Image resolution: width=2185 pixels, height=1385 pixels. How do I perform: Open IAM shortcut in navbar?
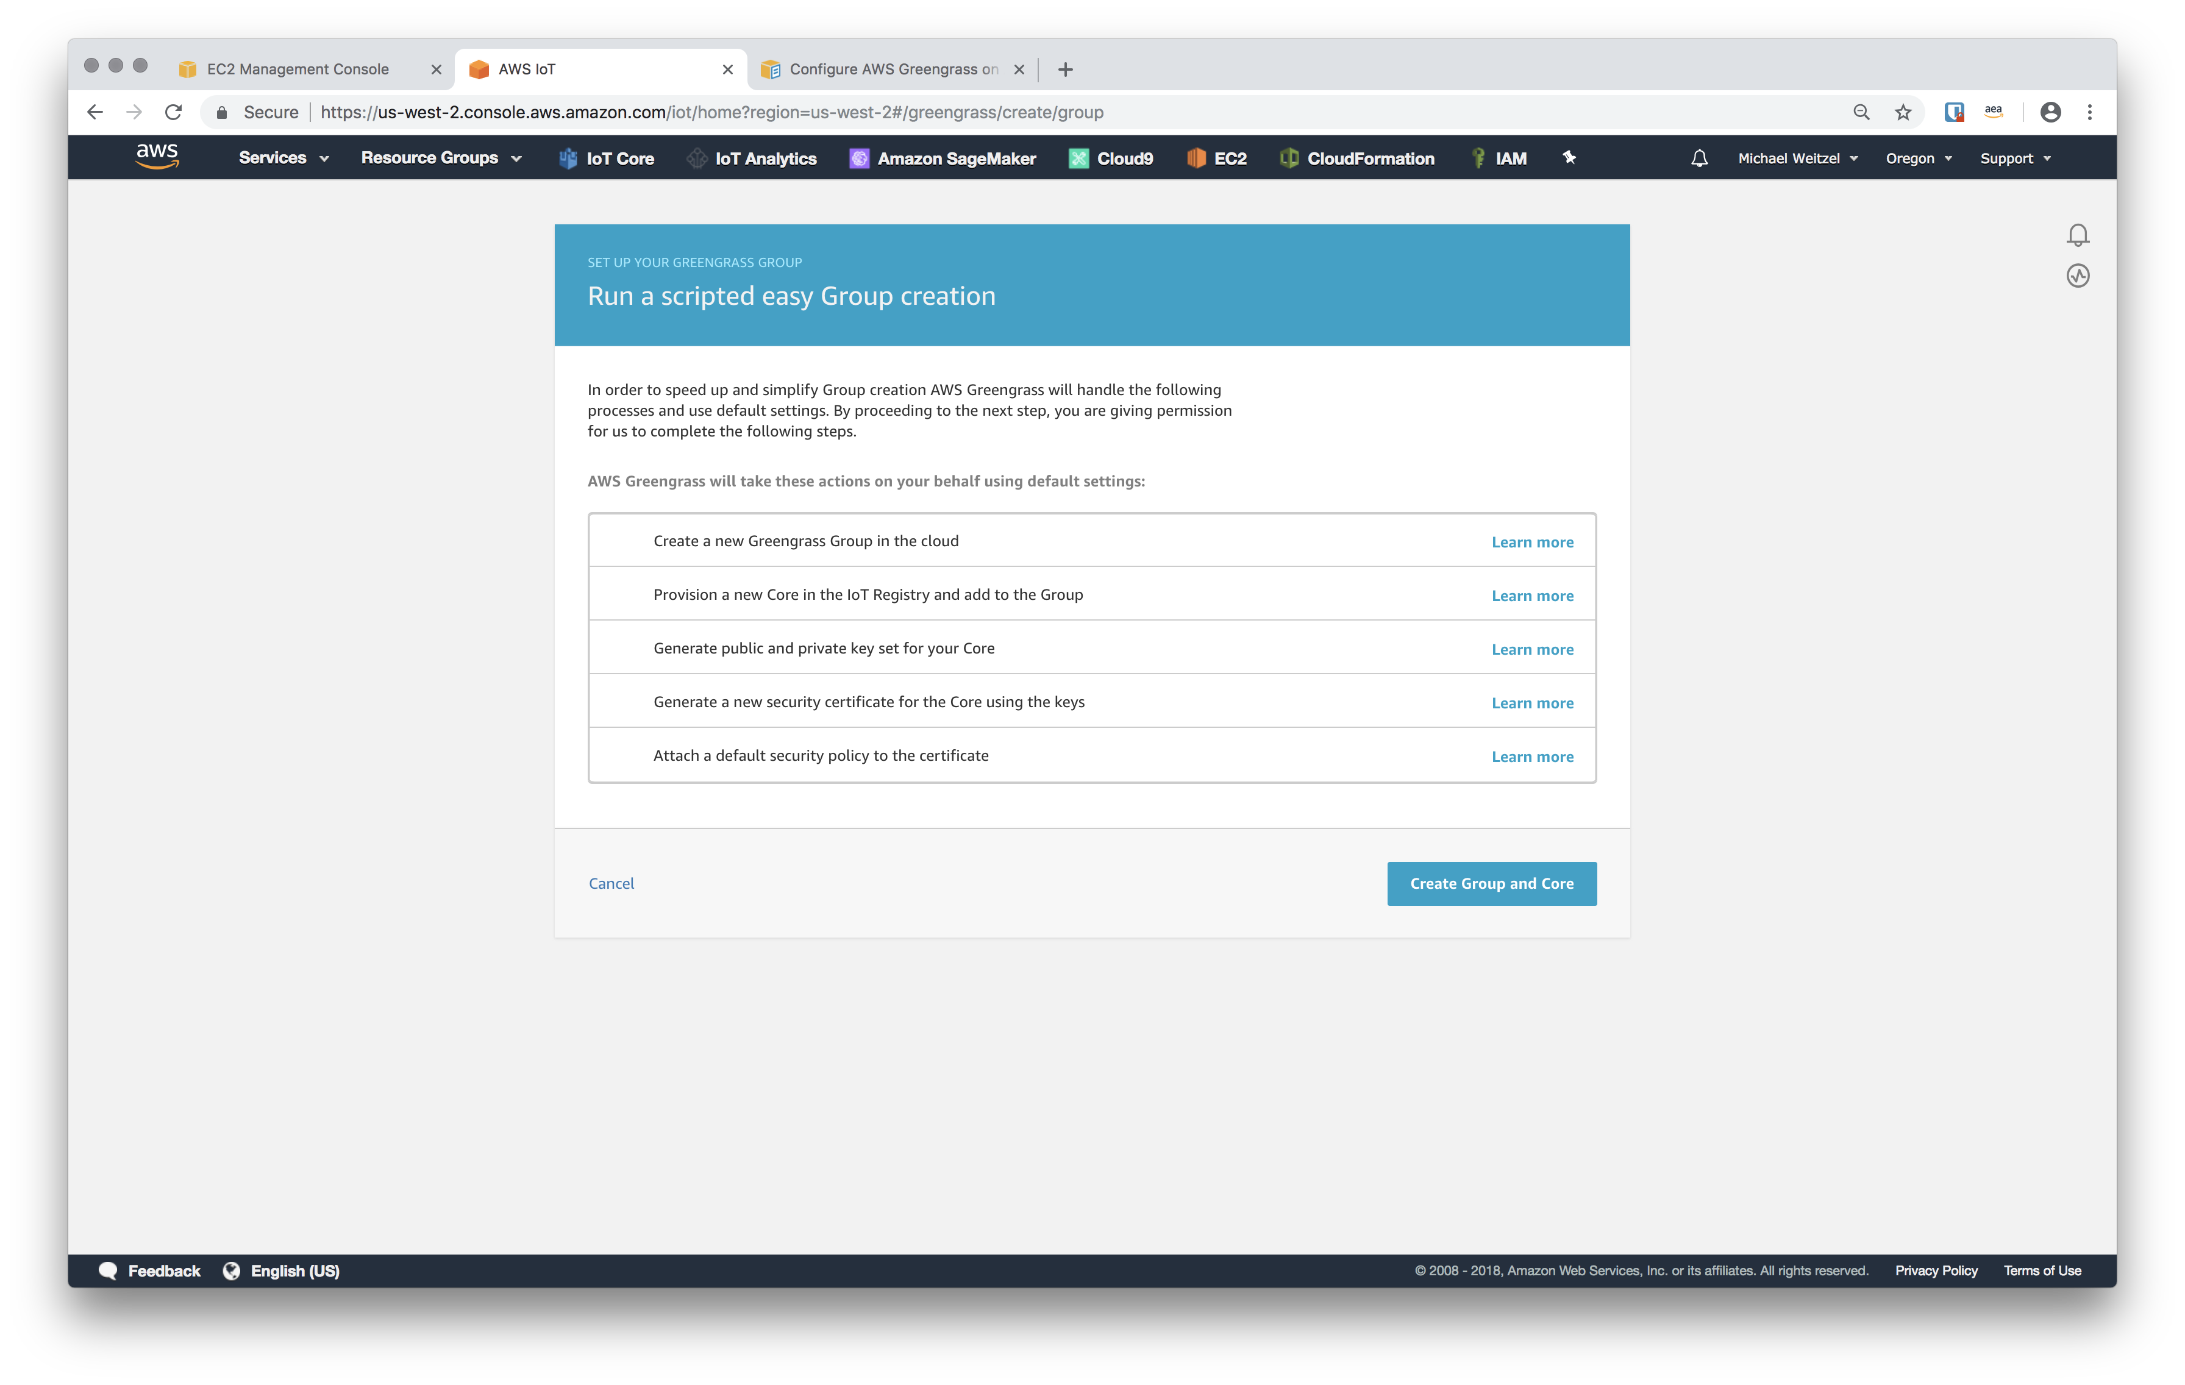coord(1498,158)
